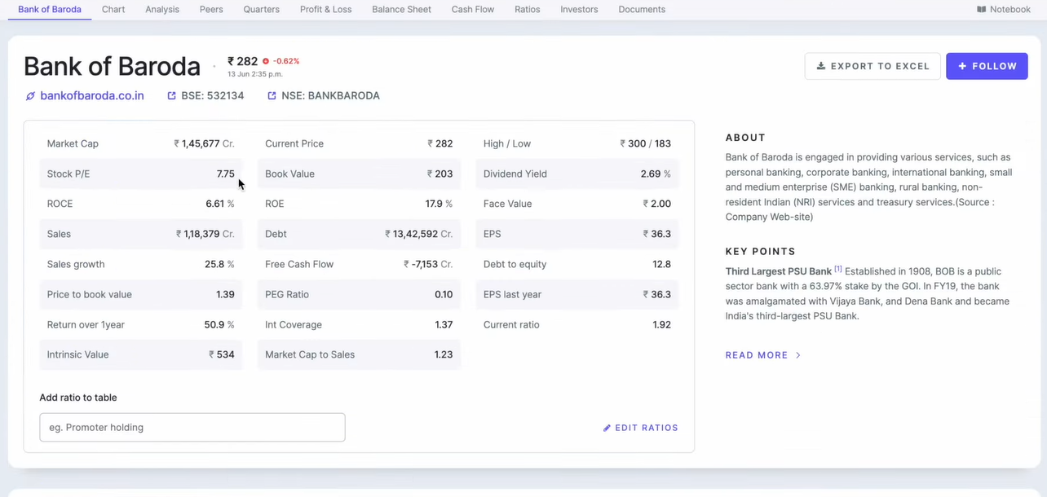This screenshot has width=1047, height=497.
Task: View the Investors tab
Action: pos(579,10)
